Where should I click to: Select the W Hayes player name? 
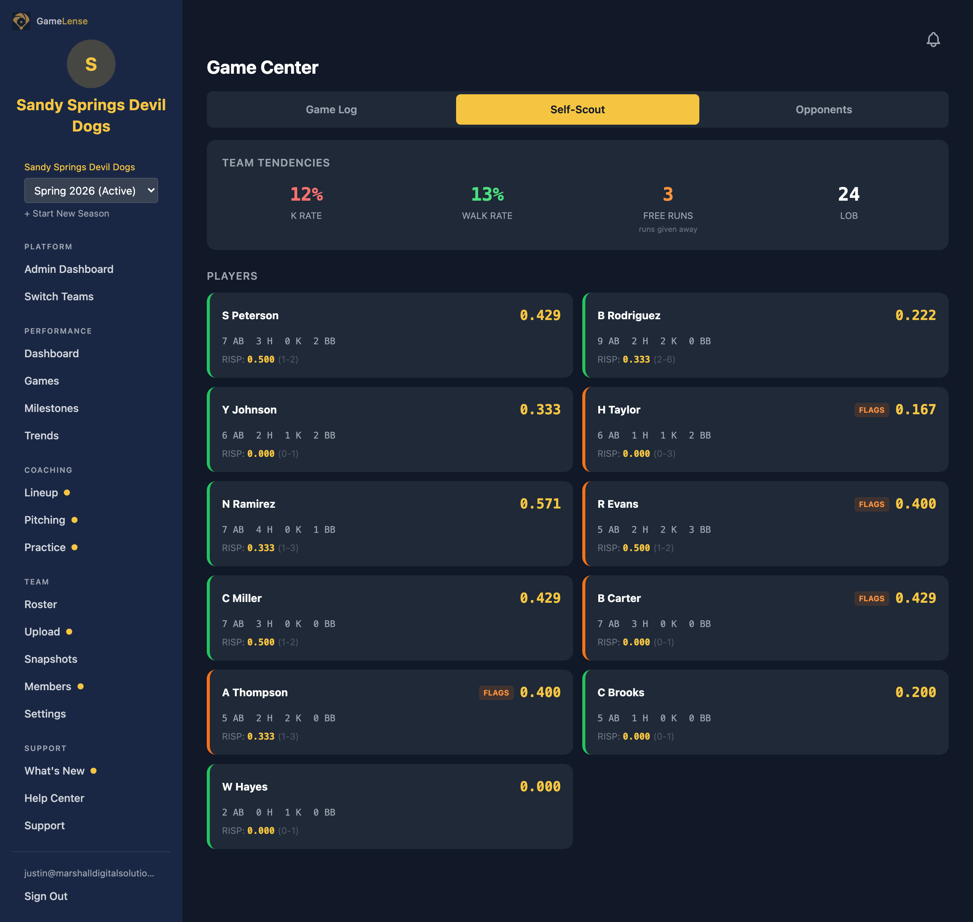245,787
